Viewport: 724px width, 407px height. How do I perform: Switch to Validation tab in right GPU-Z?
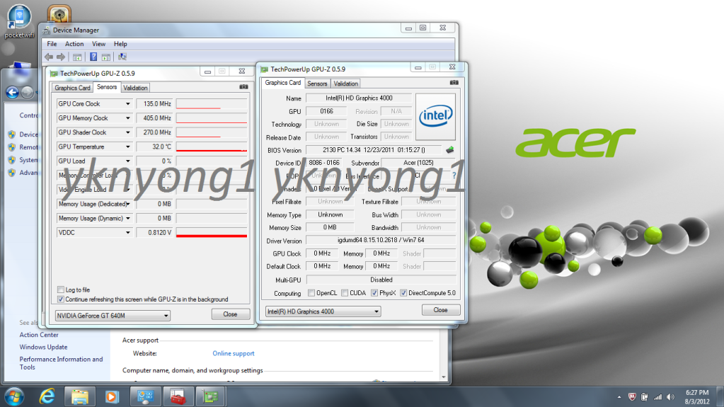click(345, 84)
